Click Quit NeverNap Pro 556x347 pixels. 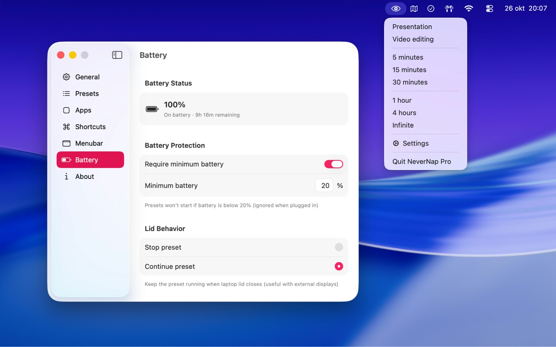coord(421,161)
